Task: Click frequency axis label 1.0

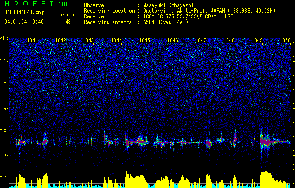Action: (4, 85)
